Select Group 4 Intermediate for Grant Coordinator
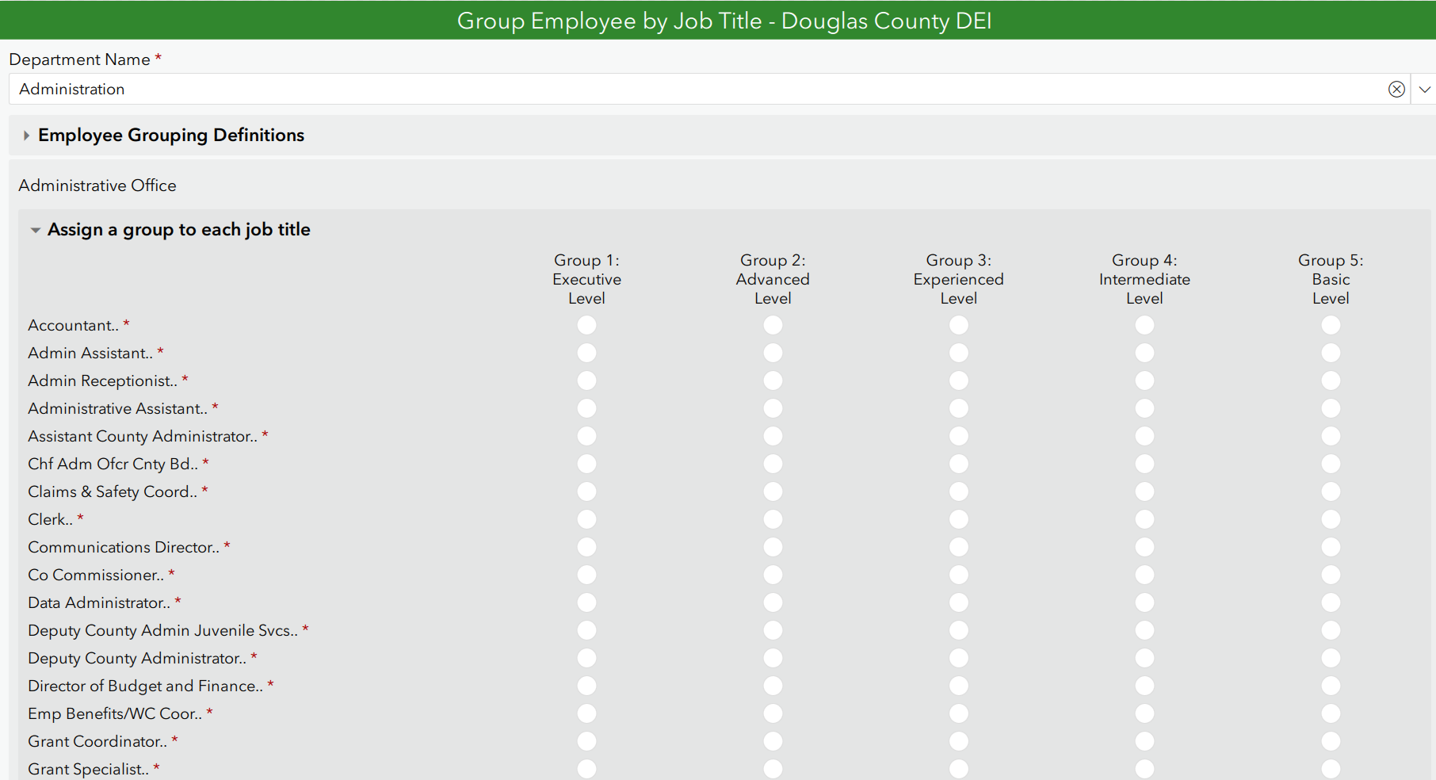1436x780 pixels. [x=1144, y=741]
